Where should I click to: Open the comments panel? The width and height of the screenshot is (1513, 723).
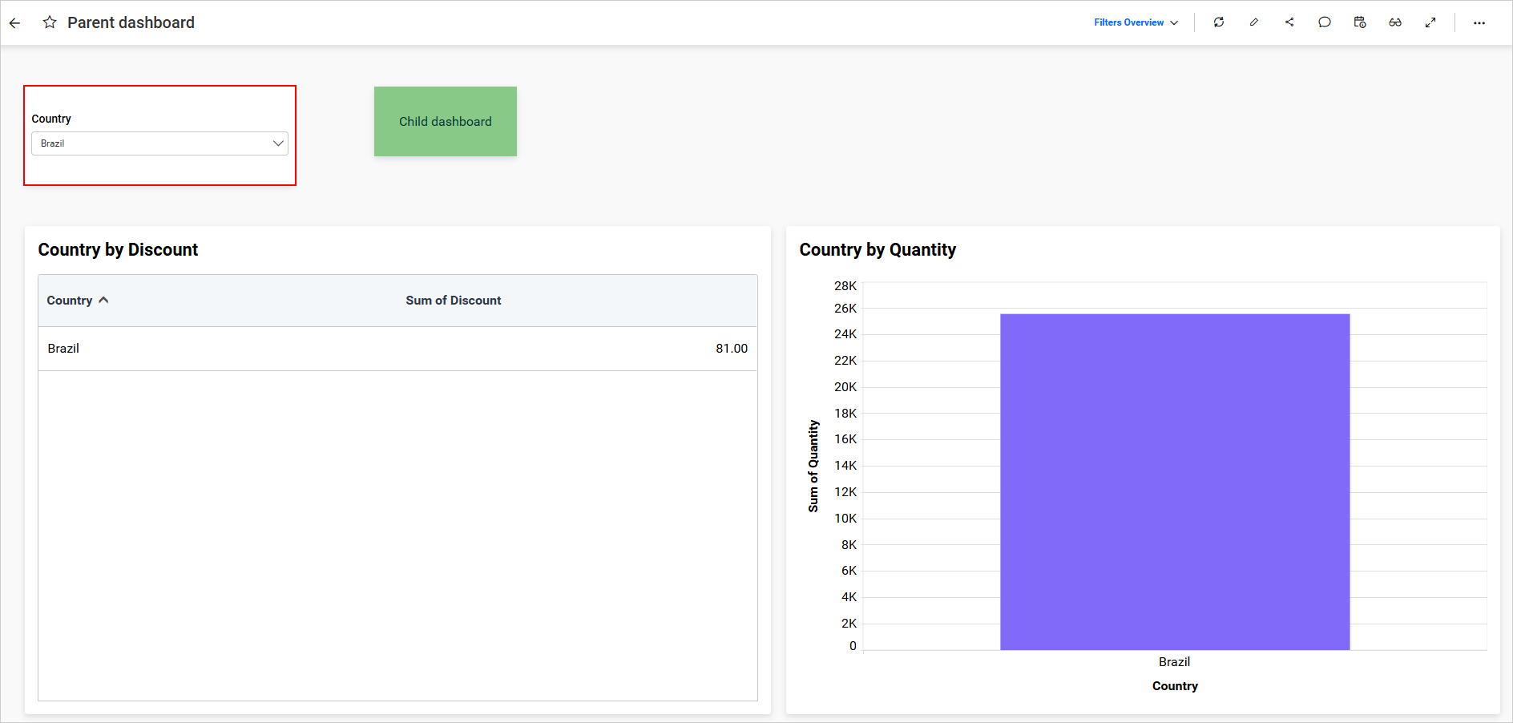(1324, 22)
